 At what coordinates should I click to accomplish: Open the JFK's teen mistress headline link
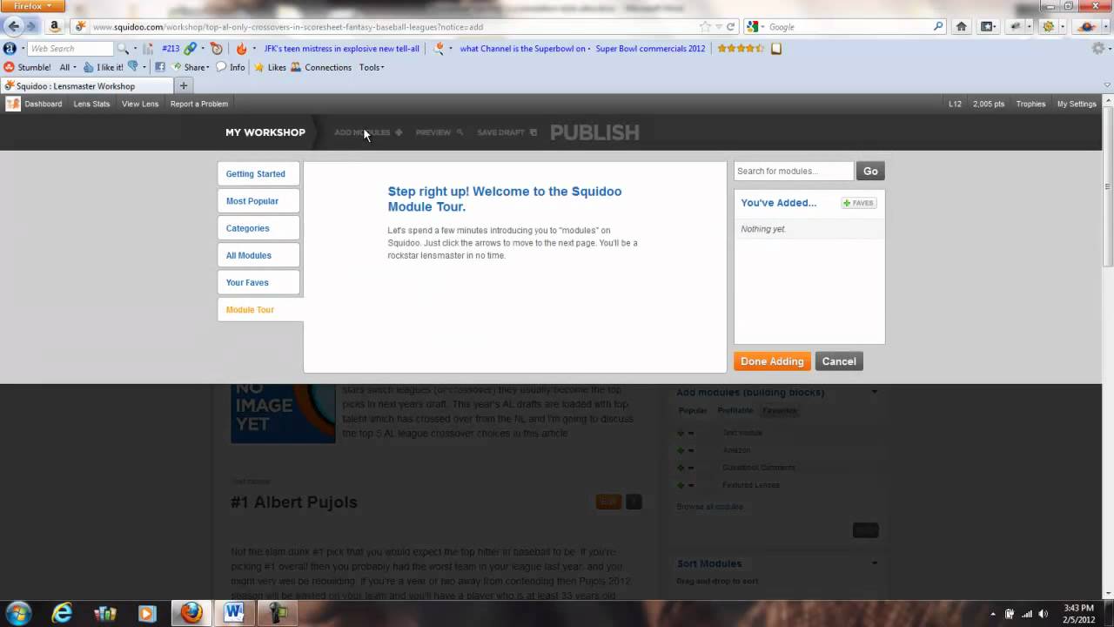point(341,49)
